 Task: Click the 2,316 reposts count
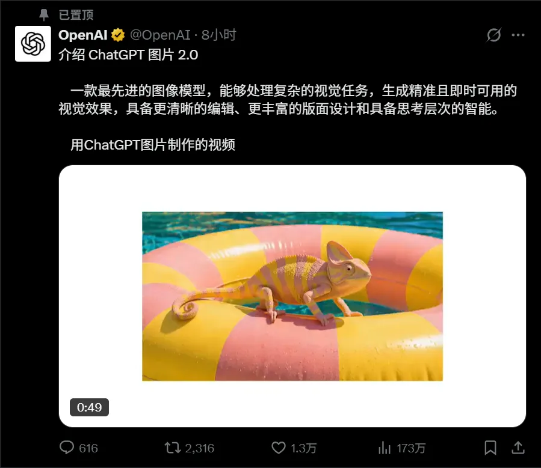(x=199, y=448)
